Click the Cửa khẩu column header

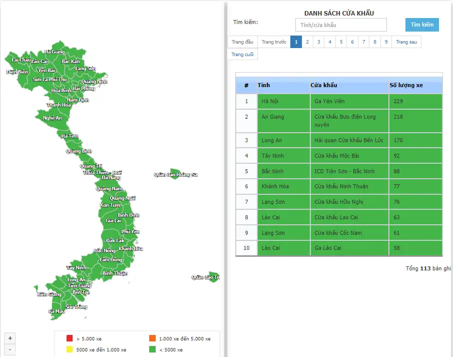pos(349,85)
